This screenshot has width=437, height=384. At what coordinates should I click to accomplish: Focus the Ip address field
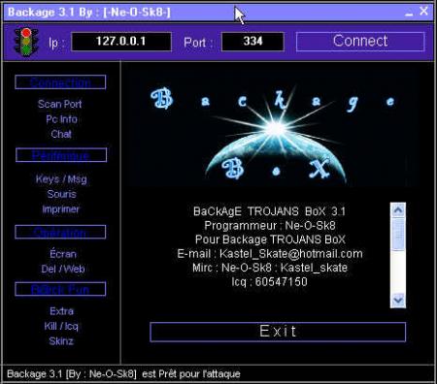click(x=121, y=42)
